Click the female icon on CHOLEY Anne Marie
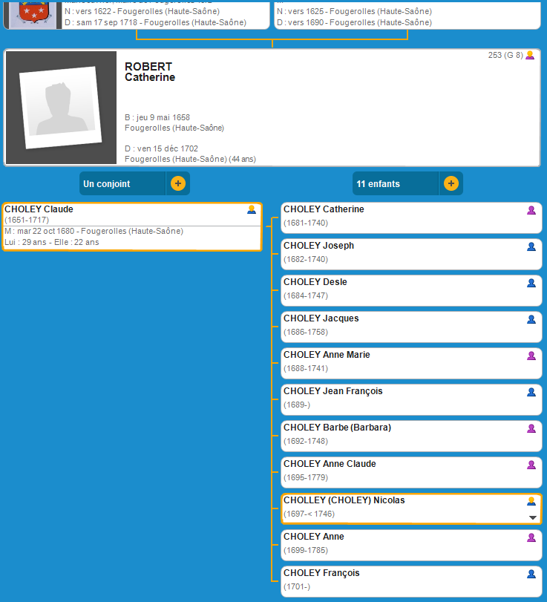Image resolution: width=547 pixels, height=602 pixels. (x=531, y=356)
